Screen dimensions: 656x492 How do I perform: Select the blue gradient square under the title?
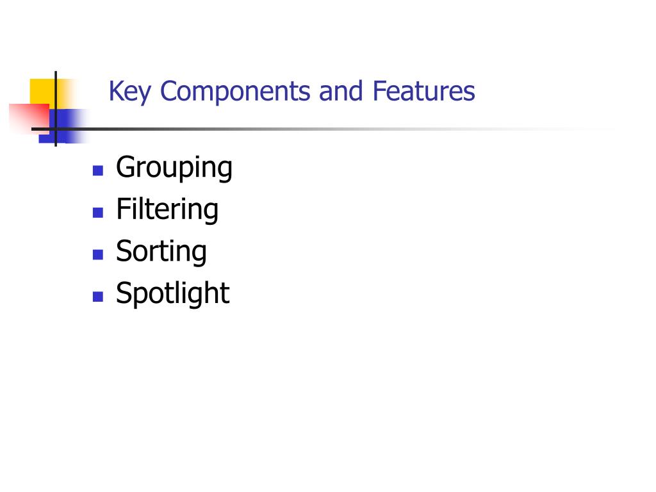coord(63,126)
